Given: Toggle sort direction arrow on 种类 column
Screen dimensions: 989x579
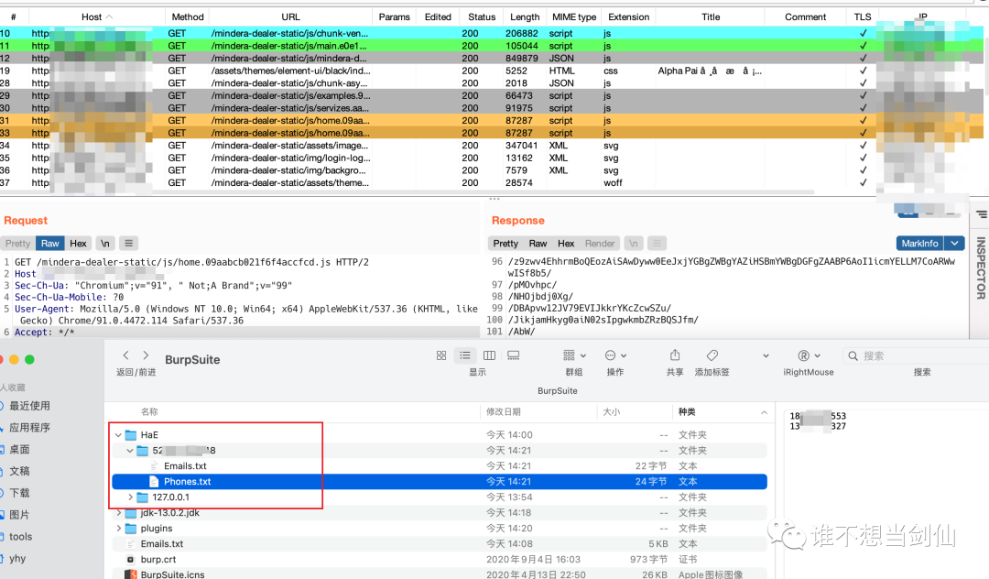Looking at the screenshot, I should click(764, 412).
